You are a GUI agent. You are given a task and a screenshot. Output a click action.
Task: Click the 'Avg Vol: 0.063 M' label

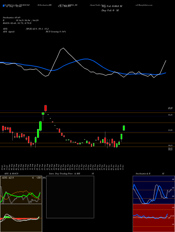(112, 6)
